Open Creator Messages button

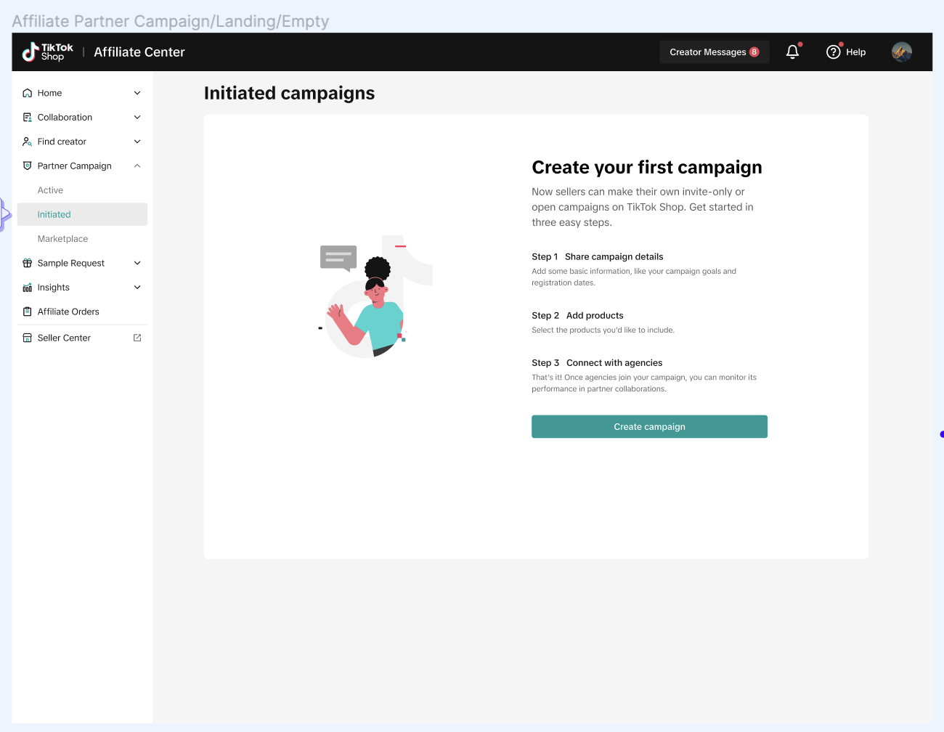tap(714, 52)
